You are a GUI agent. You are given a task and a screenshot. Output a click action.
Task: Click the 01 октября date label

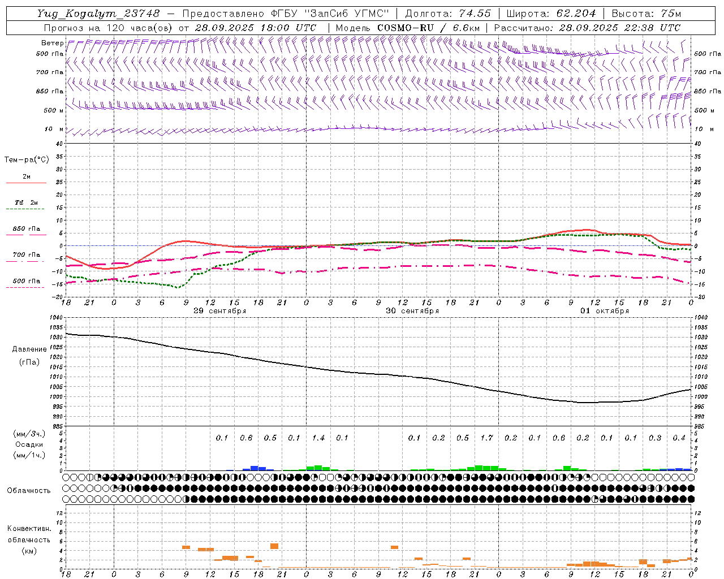coord(605,311)
